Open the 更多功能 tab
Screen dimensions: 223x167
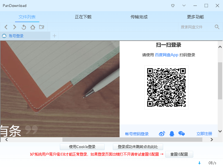tap(196, 17)
